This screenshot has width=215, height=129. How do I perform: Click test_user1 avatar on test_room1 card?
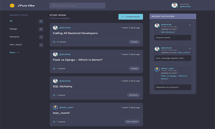click(55, 107)
